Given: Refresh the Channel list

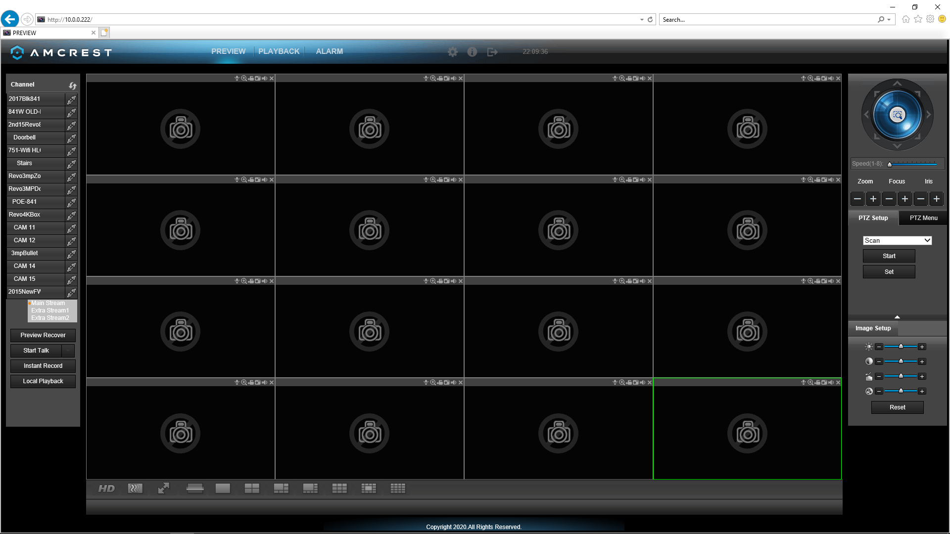Looking at the screenshot, I should (73, 85).
